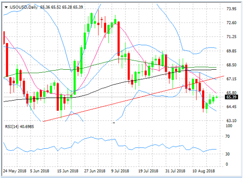Viewport: 244px width, 180px height.
Task: Select the RSI 70 level label
Action: (227, 136)
